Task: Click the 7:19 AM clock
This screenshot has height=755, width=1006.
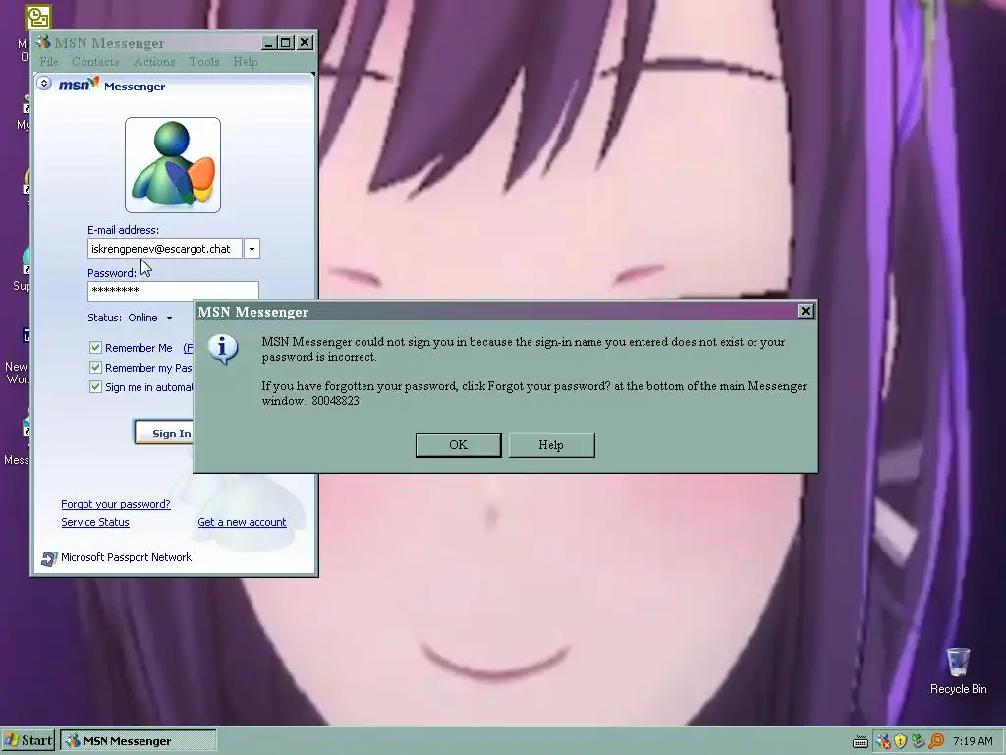Action: pos(973,741)
